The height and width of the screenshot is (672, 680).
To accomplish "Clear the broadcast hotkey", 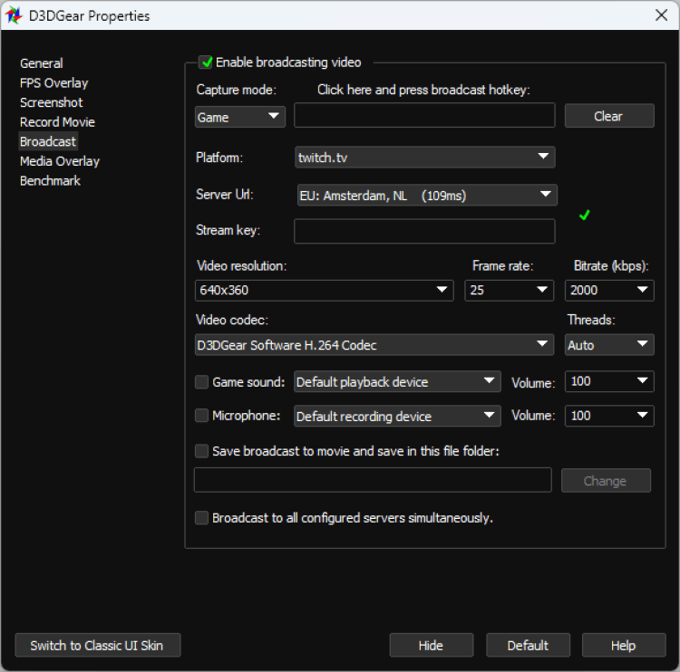I will pyautogui.click(x=609, y=116).
